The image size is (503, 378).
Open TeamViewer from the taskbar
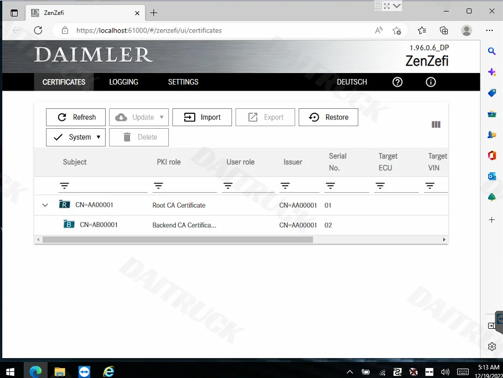[x=84, y=371]
